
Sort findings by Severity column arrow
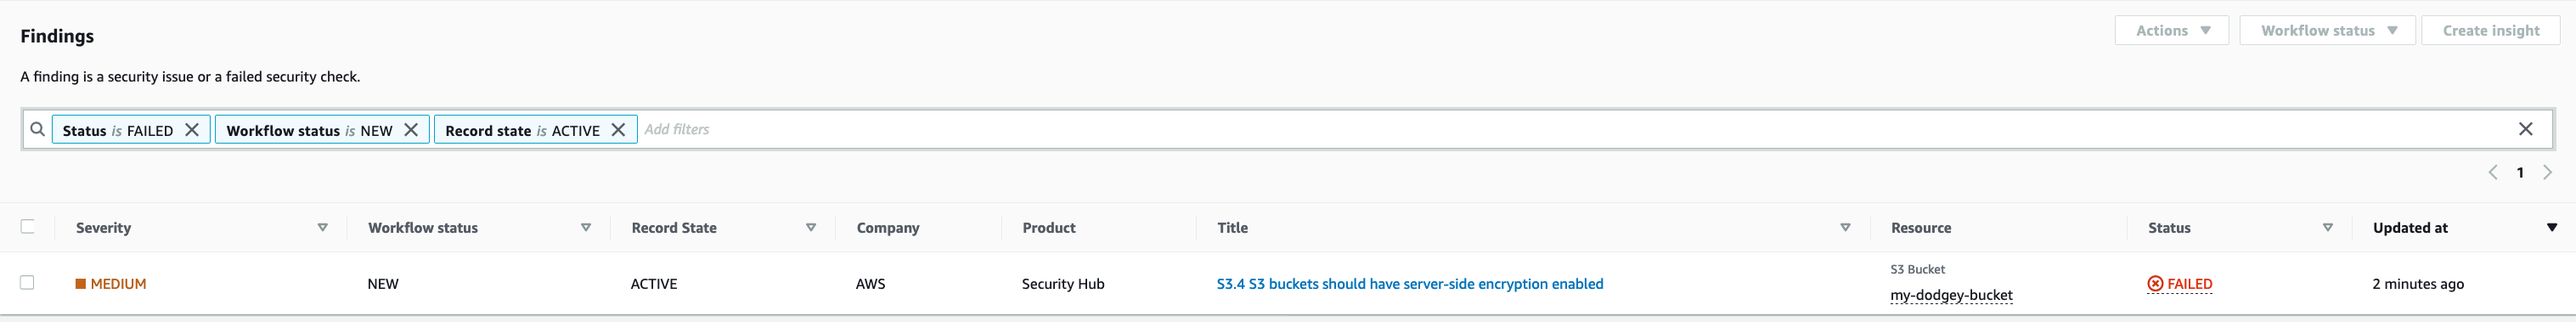point(322,228)
